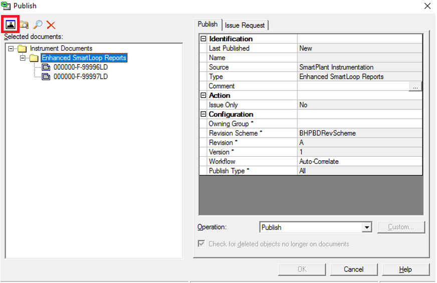Viewport: 437px width, 283px height.
Task: Click the file system folder browse icon
Action: (24, 25)
